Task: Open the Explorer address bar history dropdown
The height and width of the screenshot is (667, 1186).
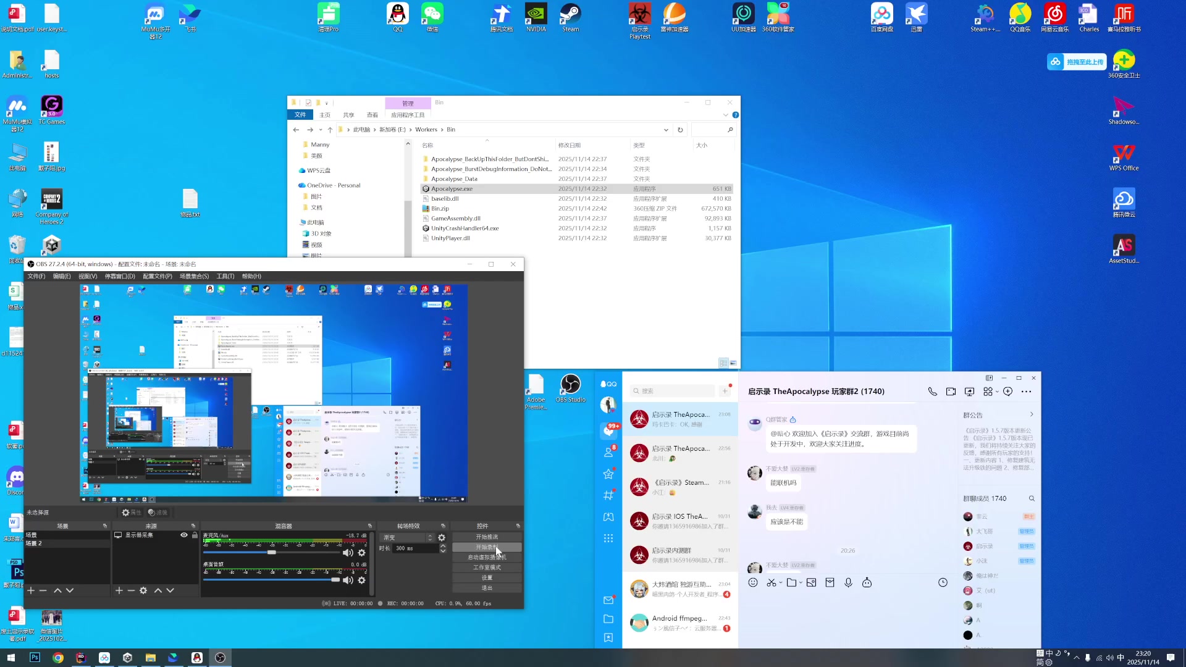Action: [x=666, y=130]
